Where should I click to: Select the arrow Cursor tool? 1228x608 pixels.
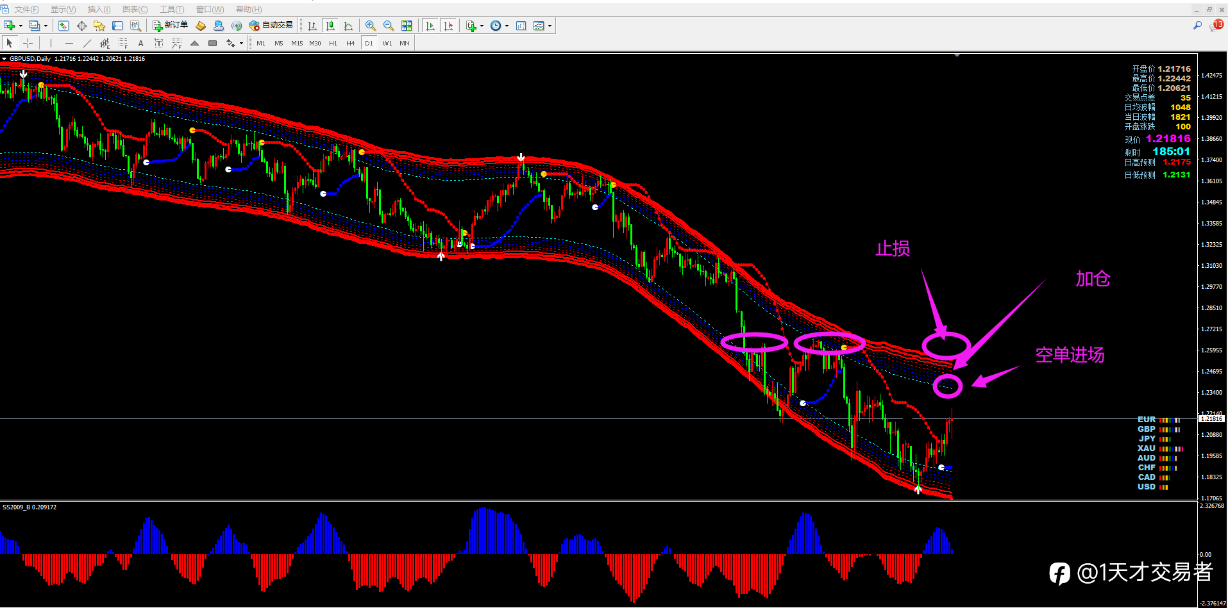point(10,43)
